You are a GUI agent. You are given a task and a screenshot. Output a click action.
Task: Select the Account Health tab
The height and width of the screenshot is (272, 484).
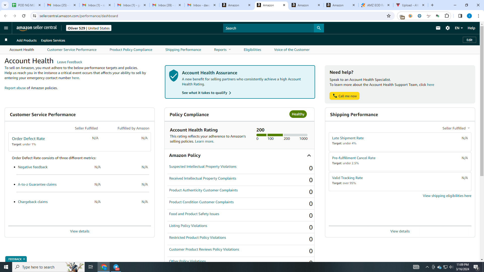coord(22,50)
